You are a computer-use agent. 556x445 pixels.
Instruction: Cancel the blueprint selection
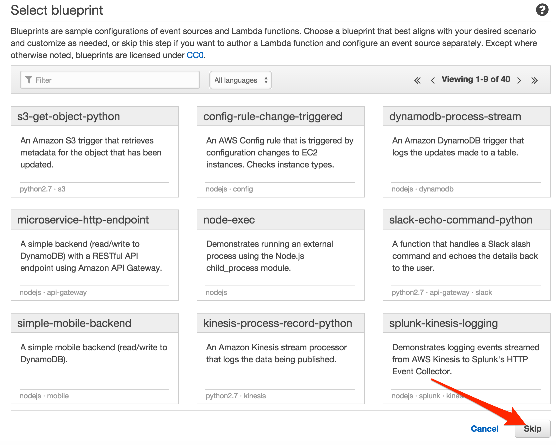[x=484, y=429]
